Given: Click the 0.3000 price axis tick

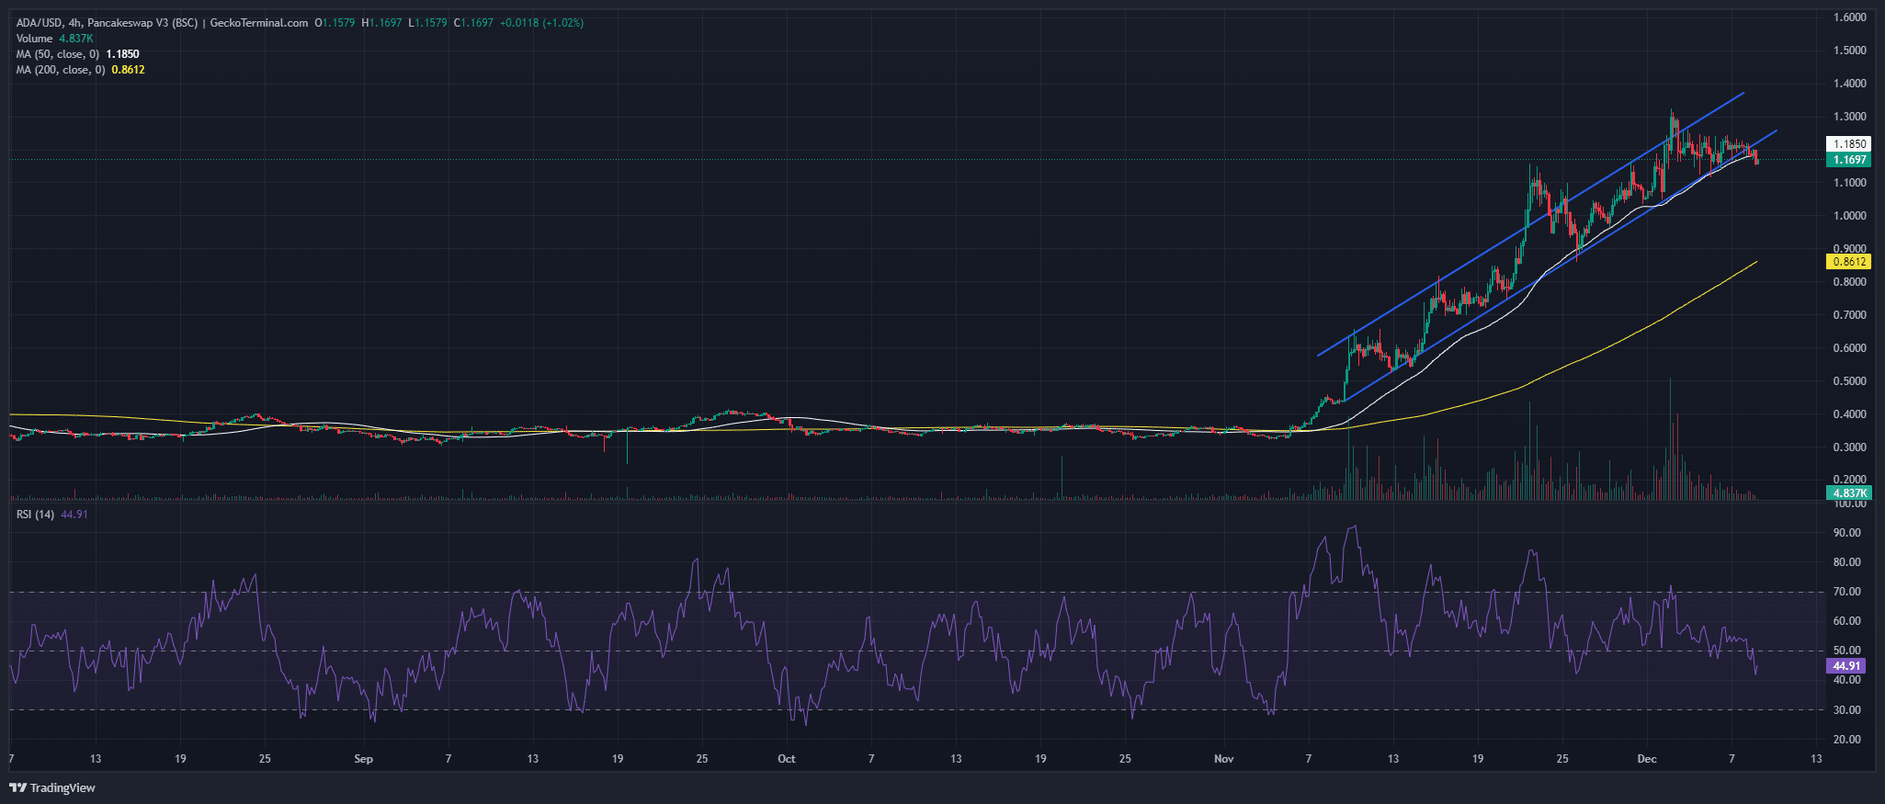Looking at the screenshot, I should coord(1849,447).
